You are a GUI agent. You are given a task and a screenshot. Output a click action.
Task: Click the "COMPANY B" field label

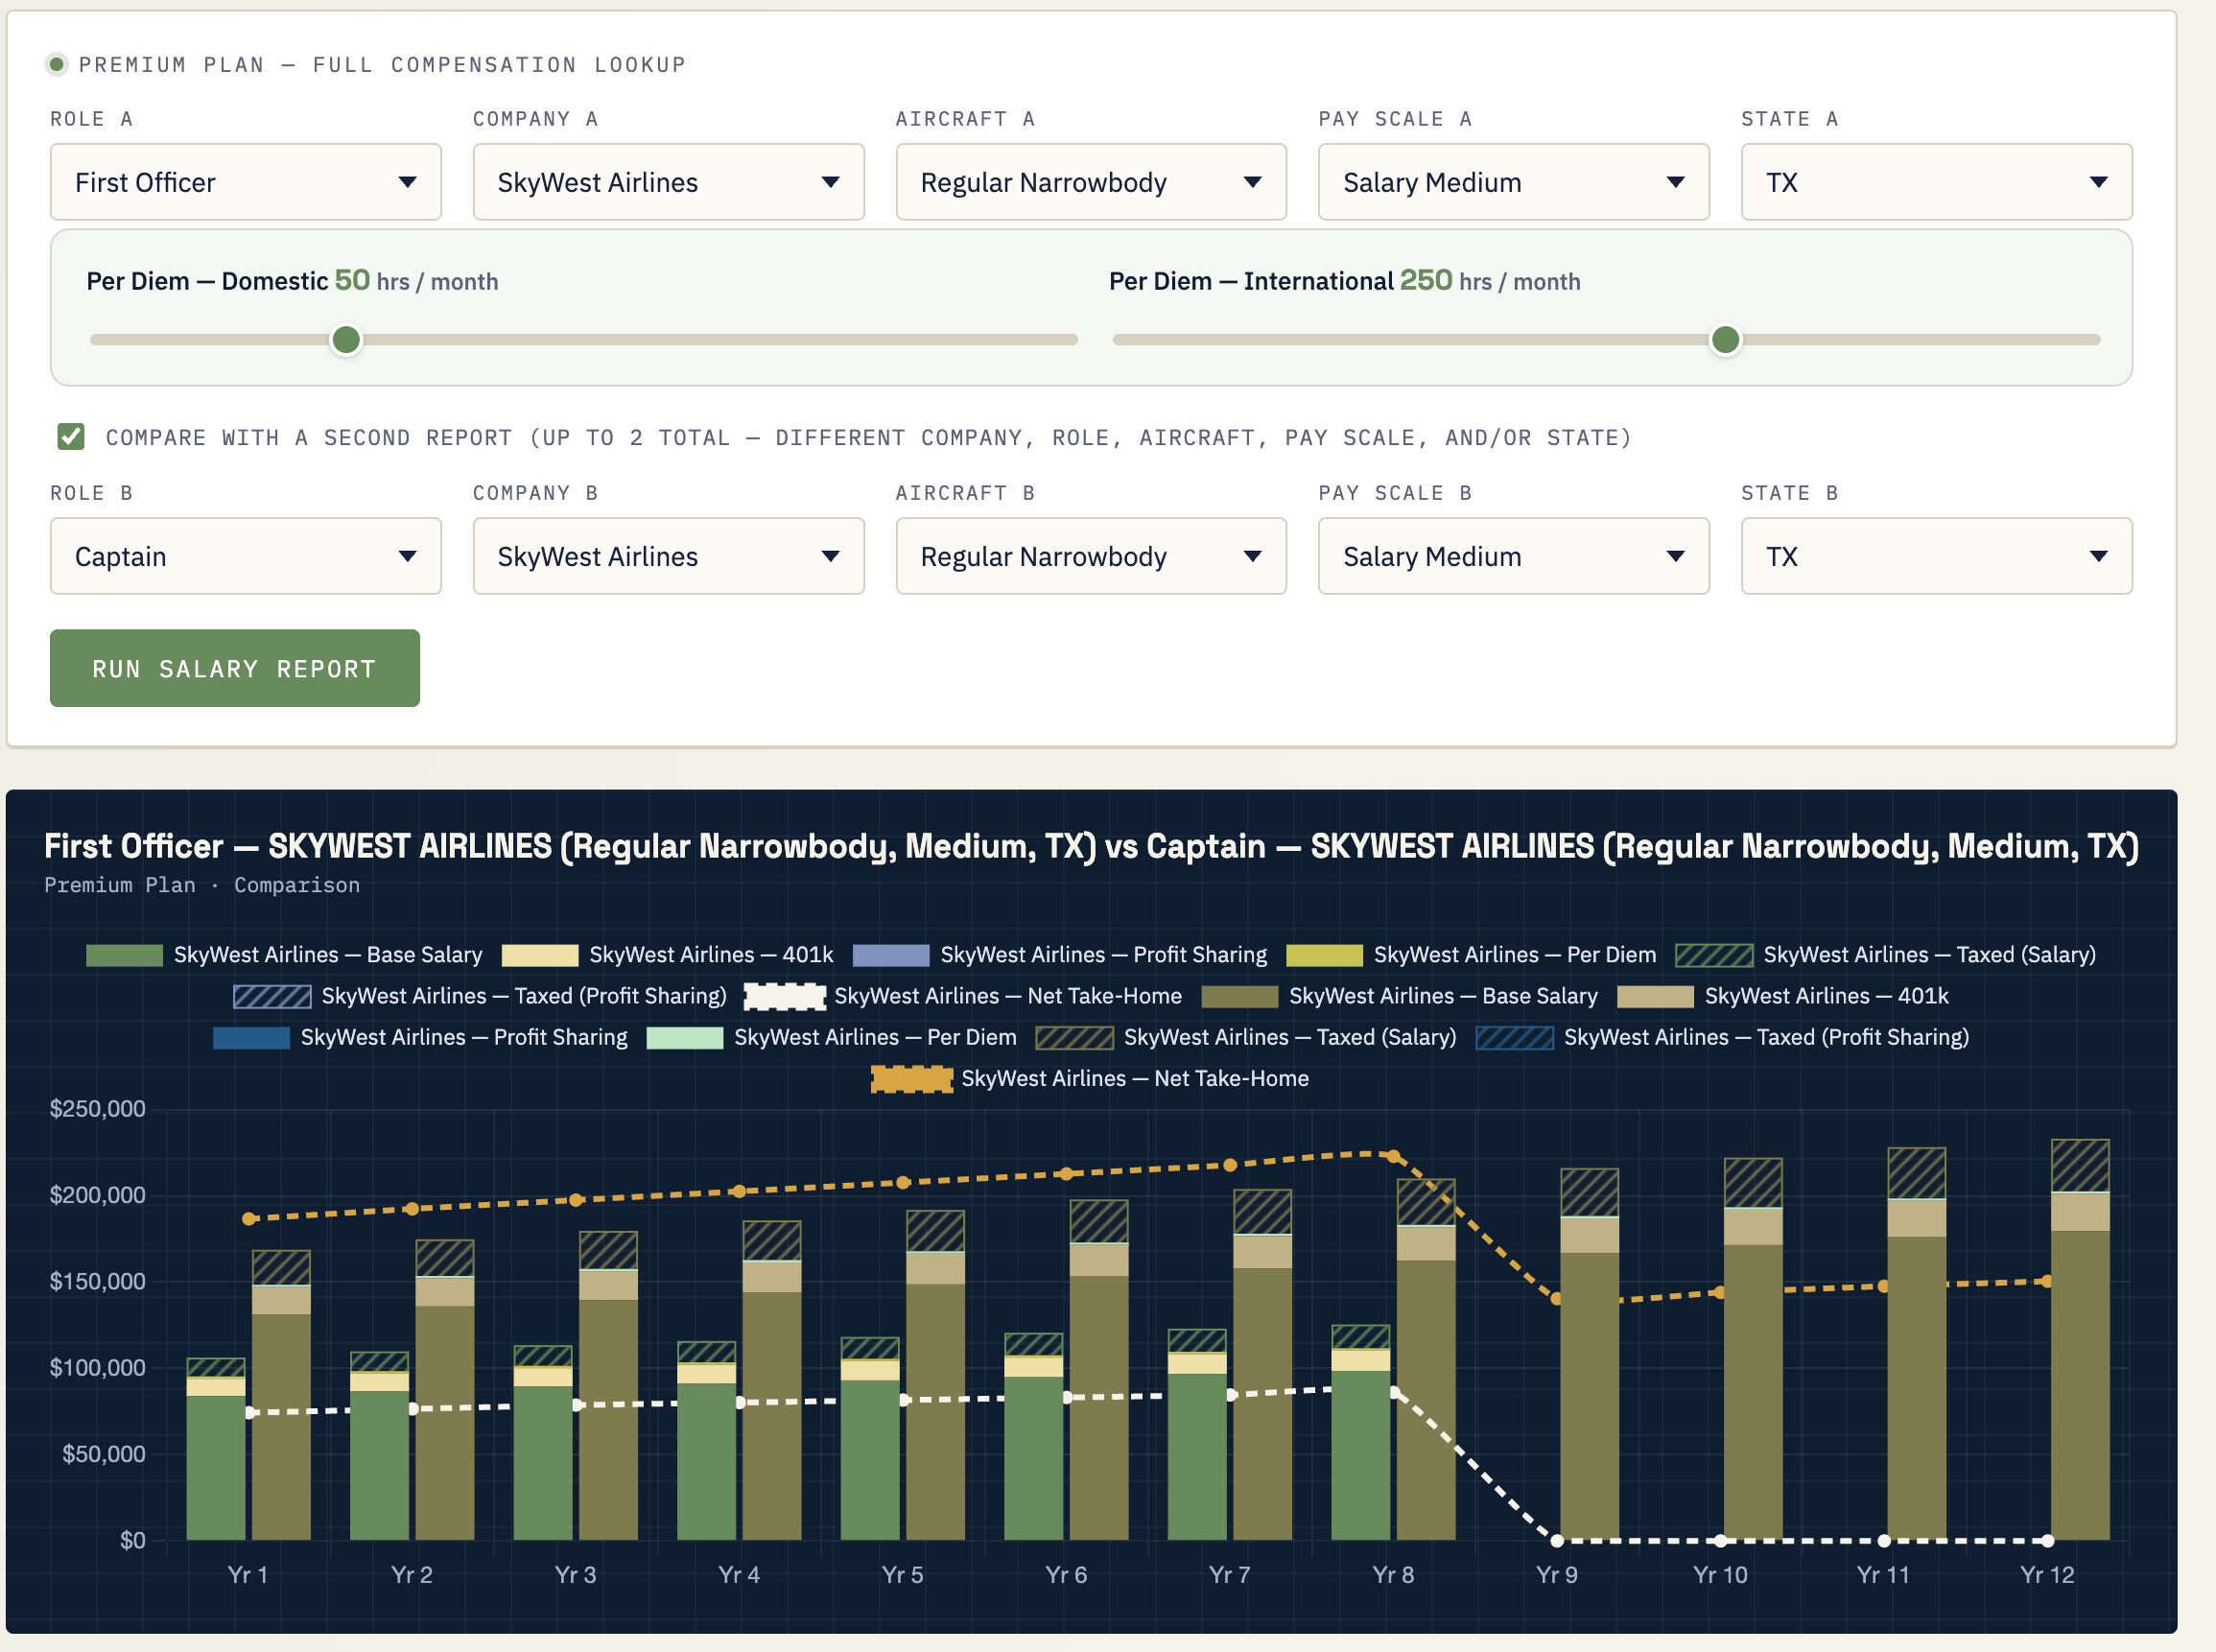536,493
